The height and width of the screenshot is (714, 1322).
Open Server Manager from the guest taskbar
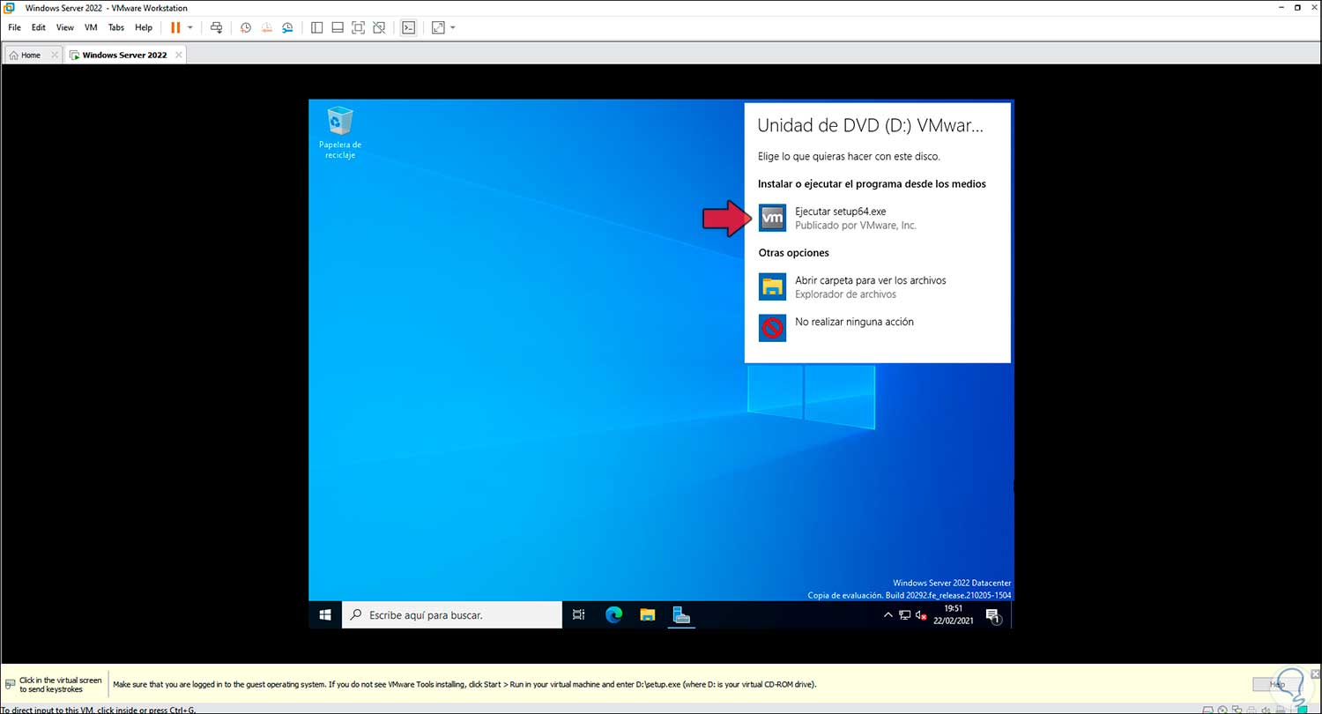pos(681,614)
